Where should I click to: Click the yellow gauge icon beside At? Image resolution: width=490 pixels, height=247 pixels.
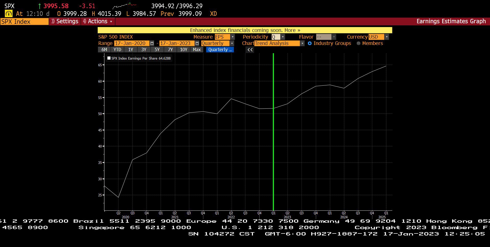tap(8, 14)
